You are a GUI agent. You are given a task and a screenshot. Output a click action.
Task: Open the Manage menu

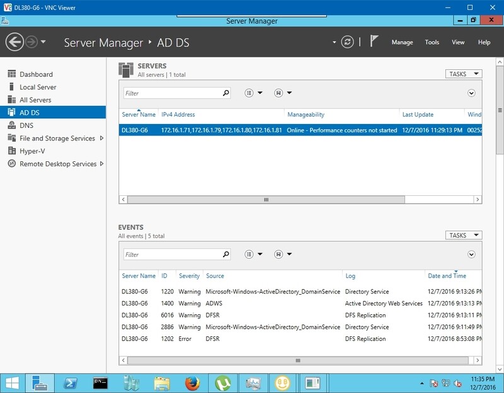[x=403, y=42]
